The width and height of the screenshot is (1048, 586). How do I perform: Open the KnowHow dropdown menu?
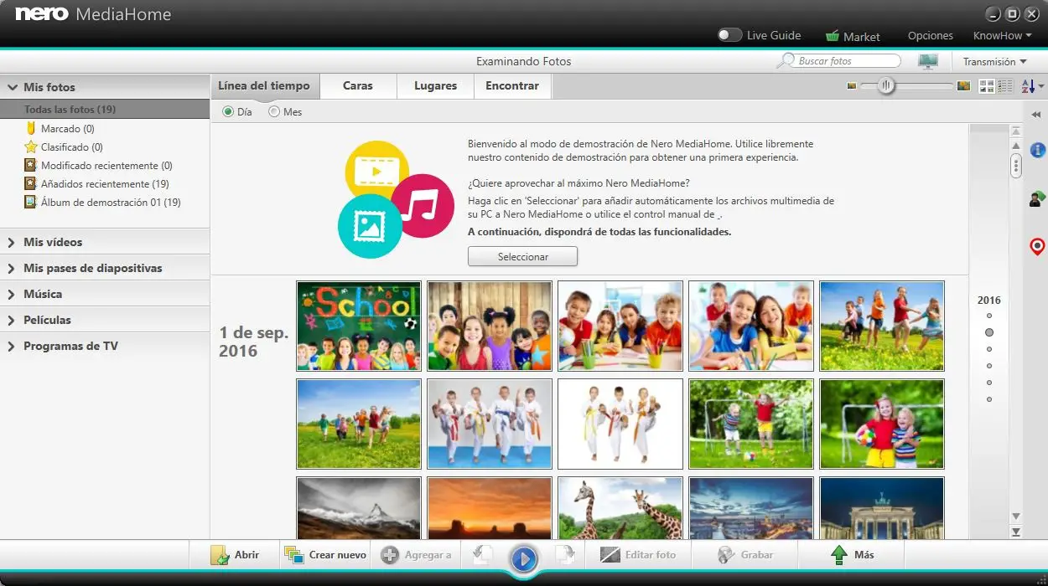point(1002,36)
